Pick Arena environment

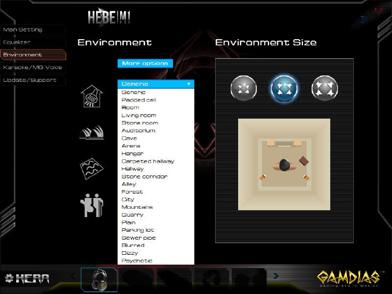coord(156,146)
